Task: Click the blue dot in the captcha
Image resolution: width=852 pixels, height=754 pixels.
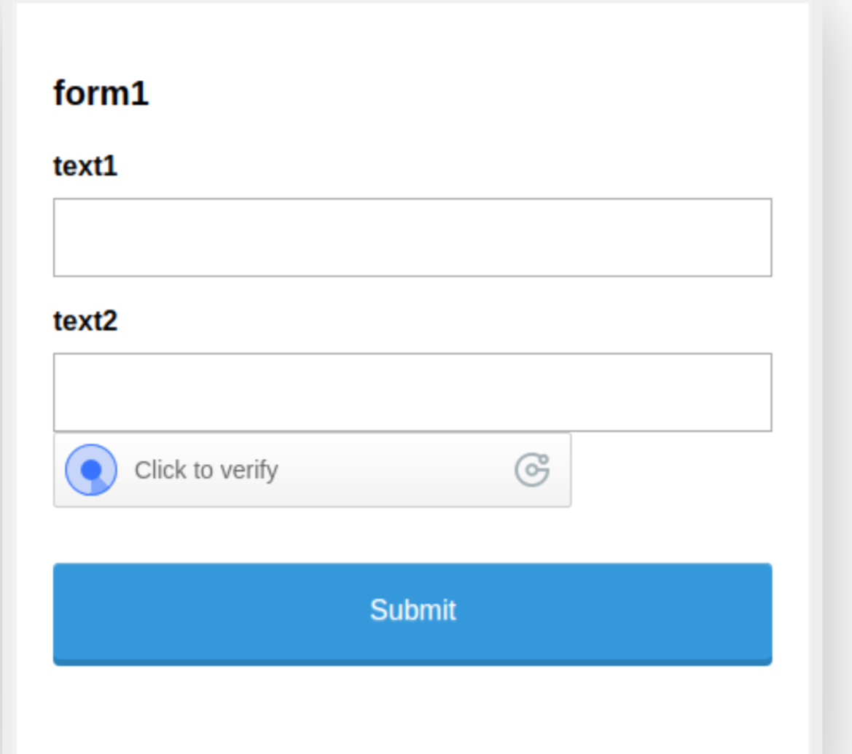Action: 91,470
